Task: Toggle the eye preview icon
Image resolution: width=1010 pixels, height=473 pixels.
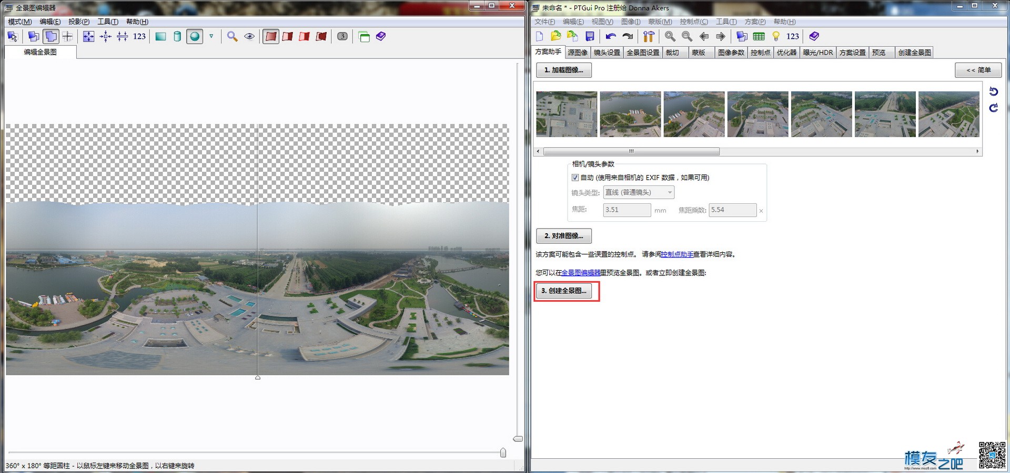Action: (x=249, y=36)
